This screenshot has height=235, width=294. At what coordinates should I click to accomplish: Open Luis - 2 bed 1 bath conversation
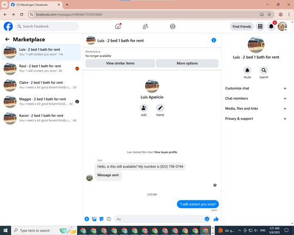point(41,52)
